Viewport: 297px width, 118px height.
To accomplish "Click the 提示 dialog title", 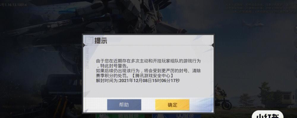I will click(101, 41).
